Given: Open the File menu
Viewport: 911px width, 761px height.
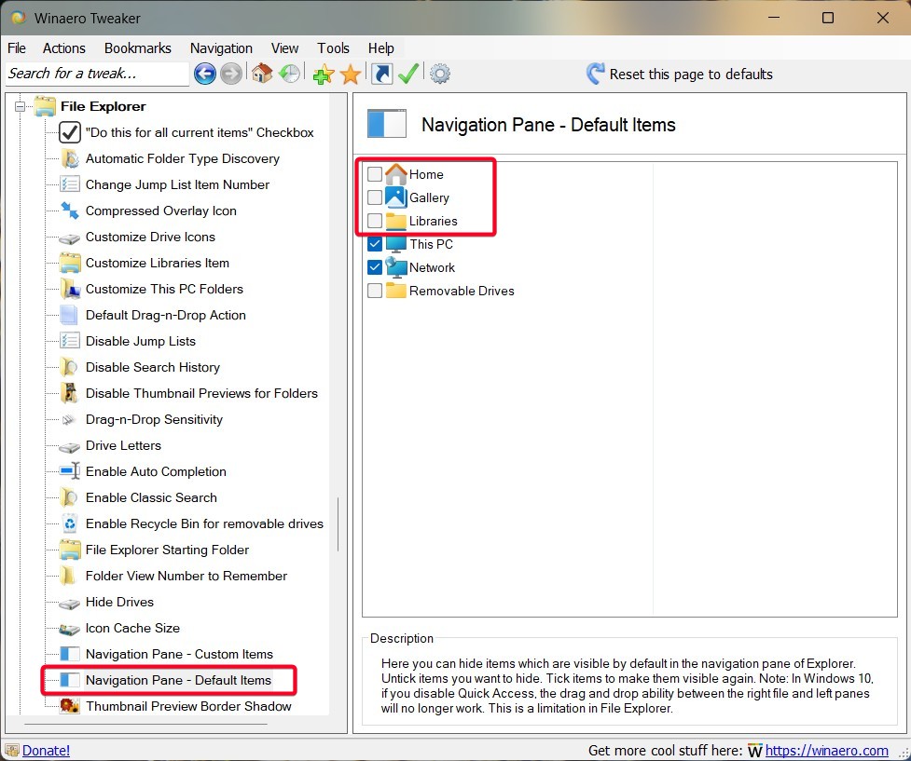Looking at the screenshot, I should coord(17,48).
